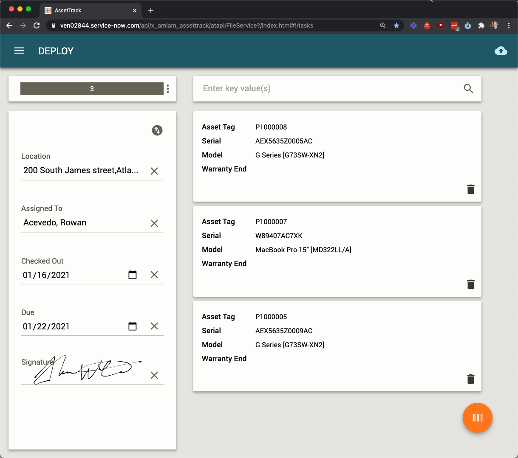Delete asset P1000007
Image resolution: width=518 pixels, height=458 pixels.
coord(470,284)
